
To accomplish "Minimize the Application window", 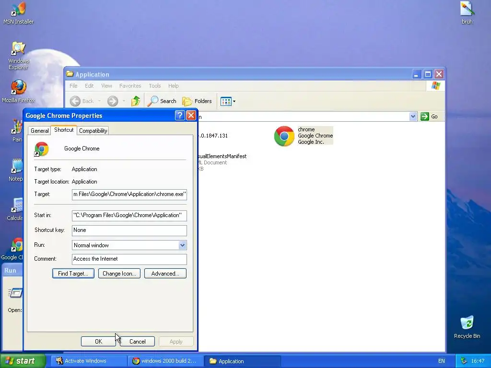I will [x=417, y=74].
